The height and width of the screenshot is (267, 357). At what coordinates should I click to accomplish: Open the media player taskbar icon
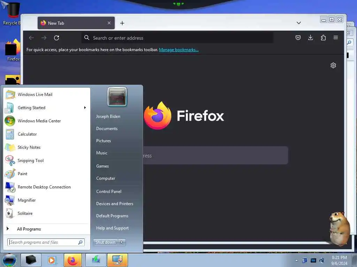pos(52,260)
